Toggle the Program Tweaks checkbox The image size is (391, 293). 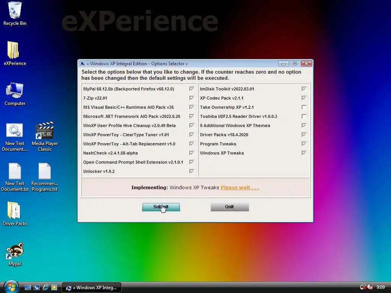pos(304,144)
